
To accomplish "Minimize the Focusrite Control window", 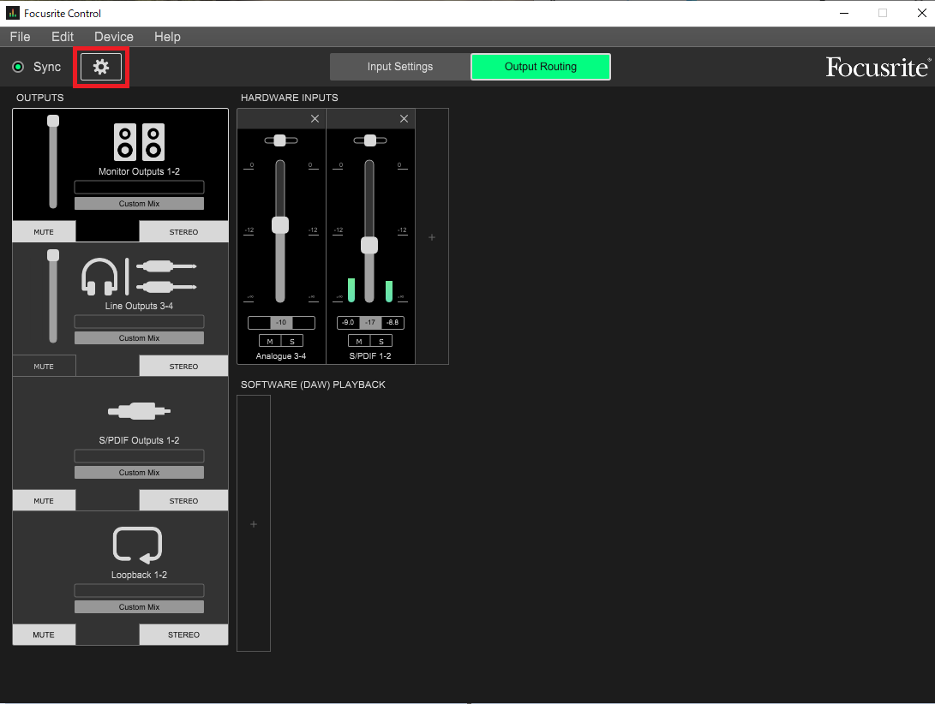I will (844, 13).
